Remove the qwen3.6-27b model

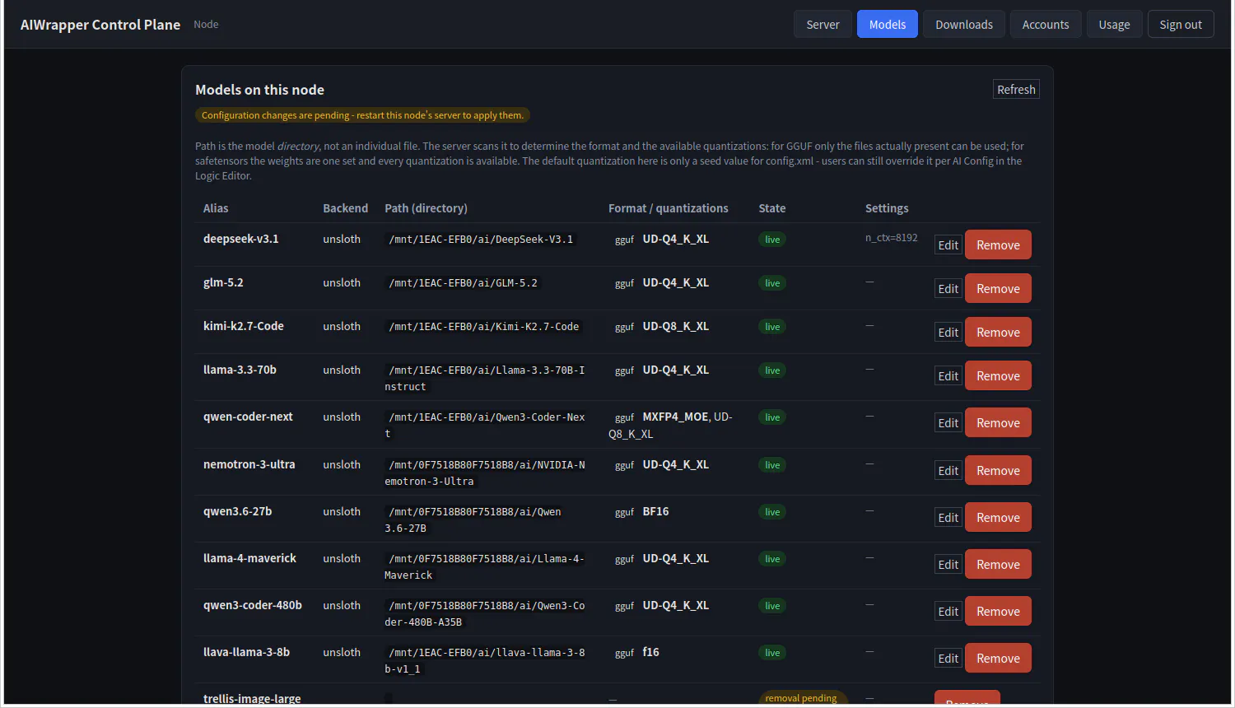pyautogui.click(x=998, y=518)
